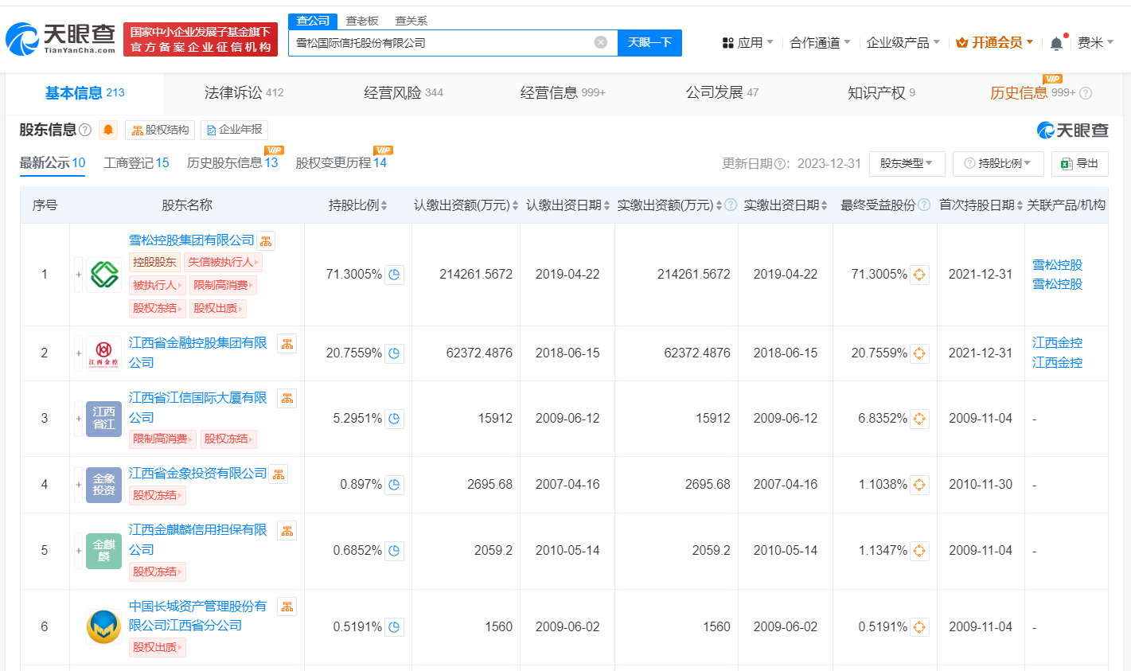Expand row 2 with the plus toggle

coord(79,353)
